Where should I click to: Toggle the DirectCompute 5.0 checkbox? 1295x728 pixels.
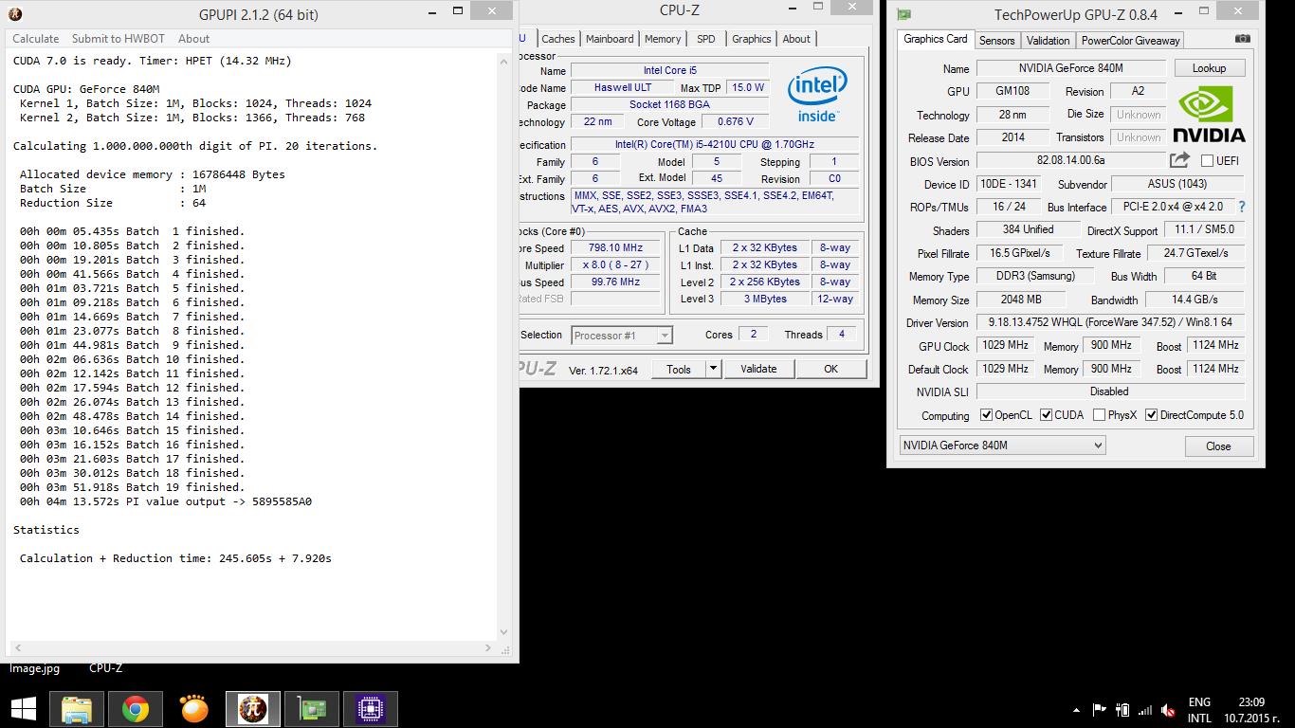pos(1151,415)
